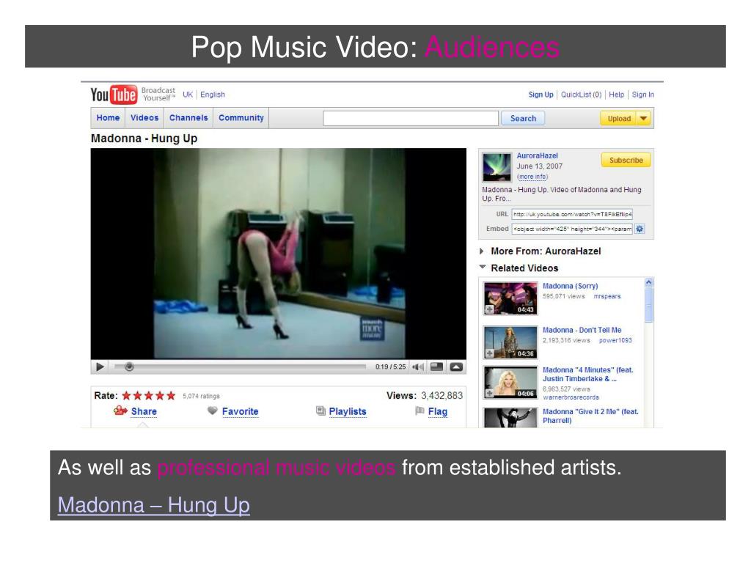Add Don't Tell Me to QuickList plus icon
The image size is (751, 563).
[489, 353]
